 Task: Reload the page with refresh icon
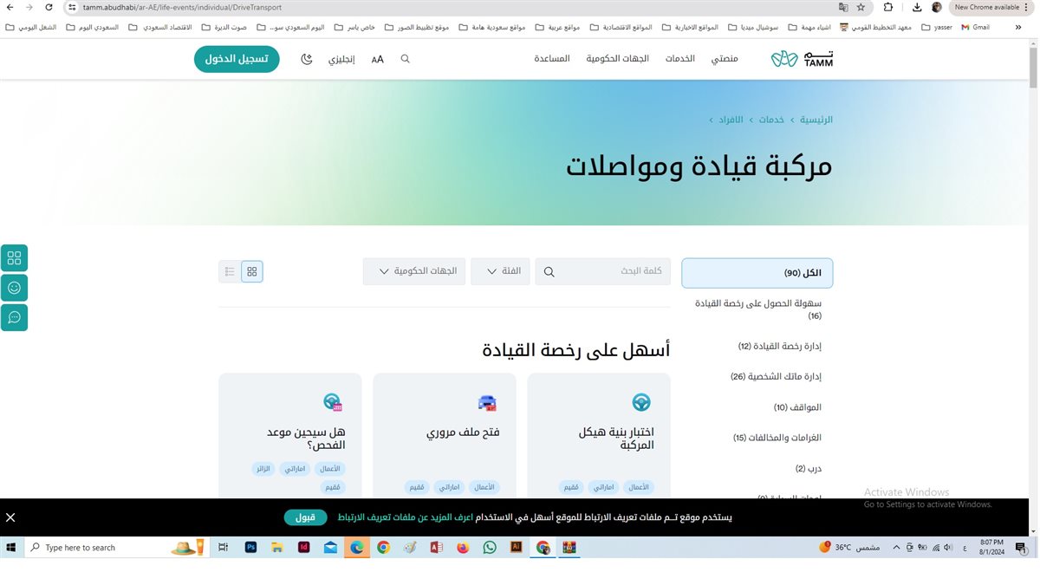48,7
